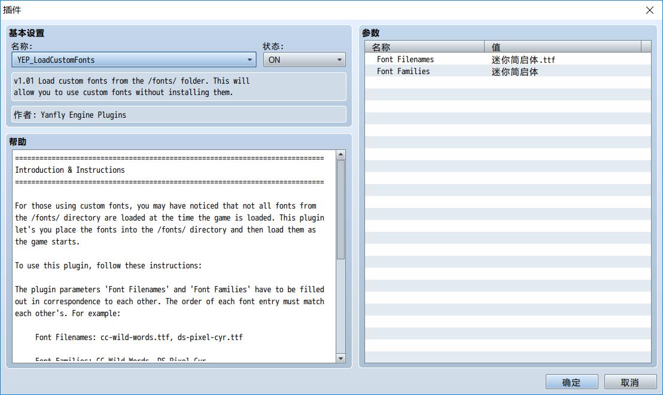Click the line 'To use this plugin, follow these instructions:'
The width and height of the screenshot is (663, 395).
(x=108, y=265)
